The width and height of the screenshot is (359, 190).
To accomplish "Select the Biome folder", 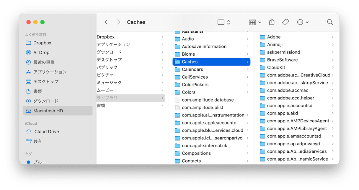I will coord(211,54).
